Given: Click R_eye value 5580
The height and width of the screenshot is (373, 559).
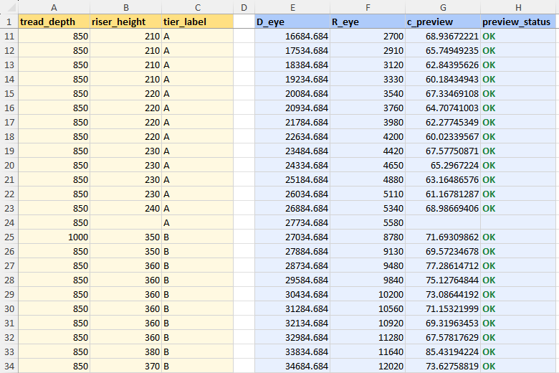Looking at the screenshot, I should pyautogui.click(x=368, y=223).
